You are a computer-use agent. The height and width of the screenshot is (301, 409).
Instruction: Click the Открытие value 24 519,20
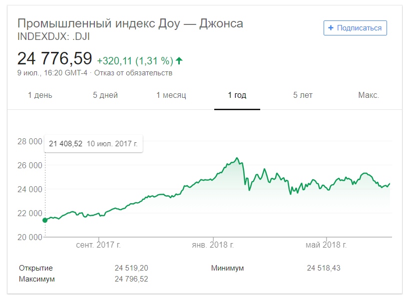(131, 268)
